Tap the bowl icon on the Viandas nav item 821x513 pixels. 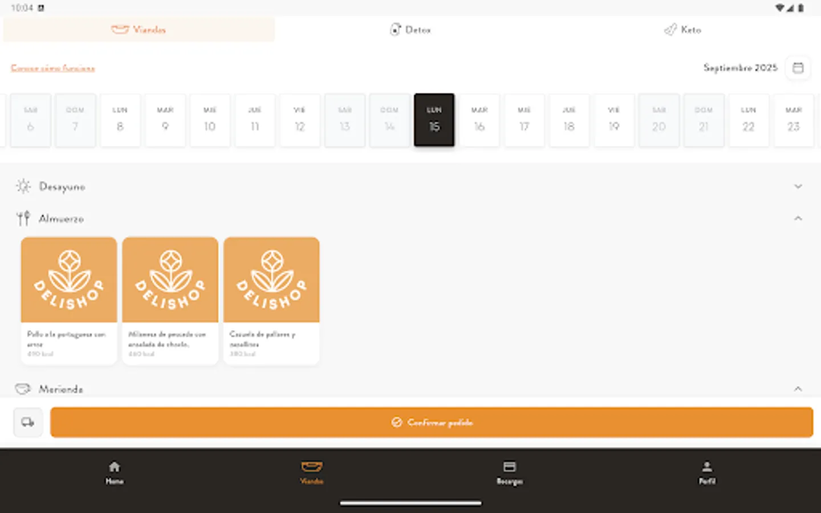(x=311, y=466)
